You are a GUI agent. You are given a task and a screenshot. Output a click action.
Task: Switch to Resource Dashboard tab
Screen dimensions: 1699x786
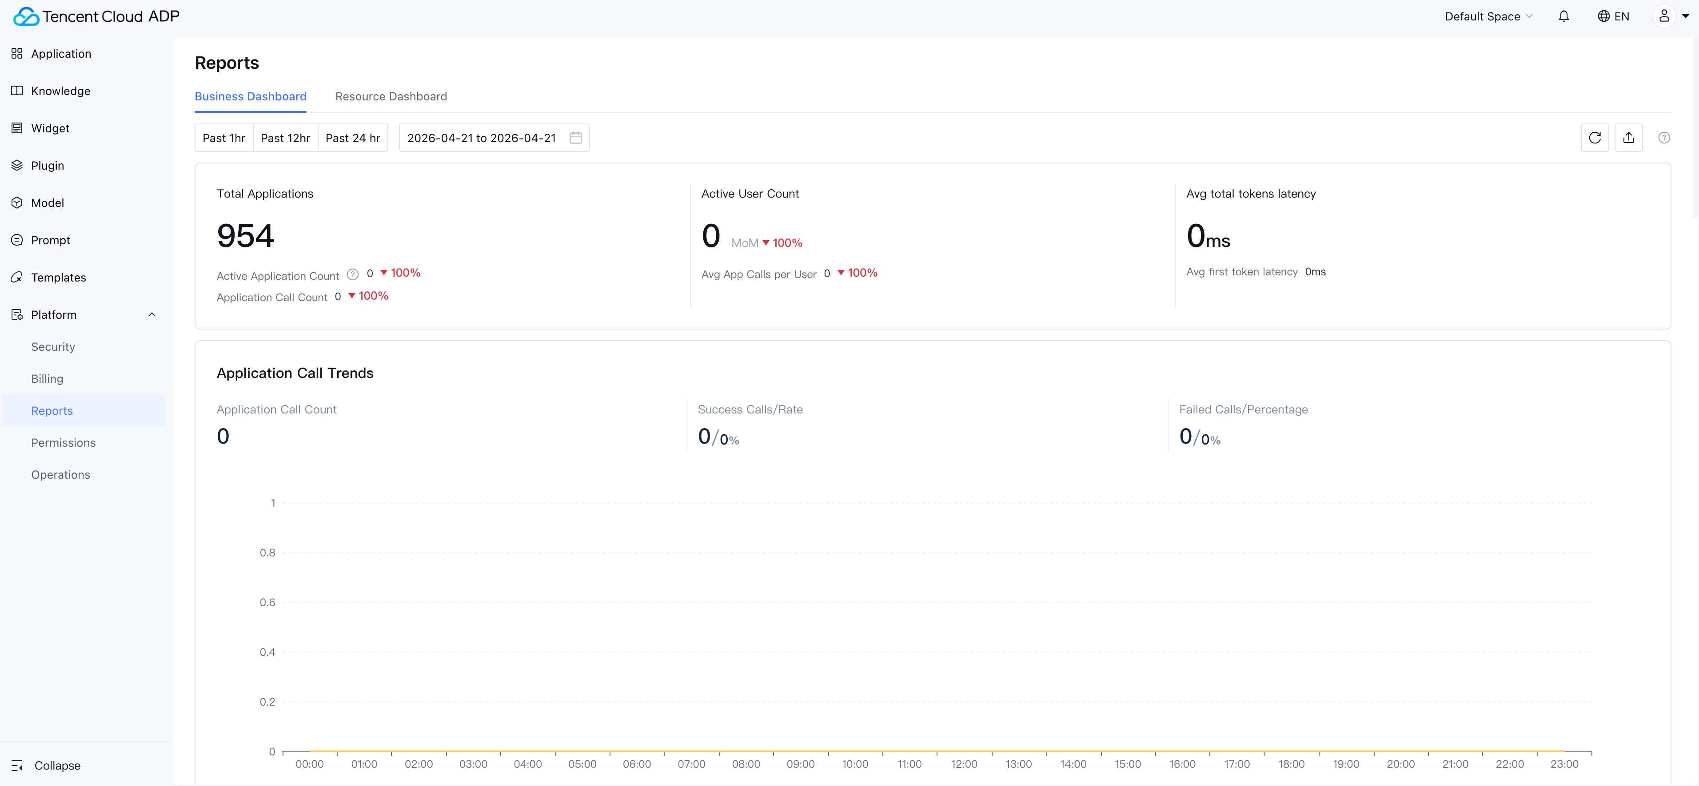point(391,96)
